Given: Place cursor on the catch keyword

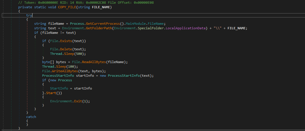Looking at the screenshot, I should click(31, 117).
